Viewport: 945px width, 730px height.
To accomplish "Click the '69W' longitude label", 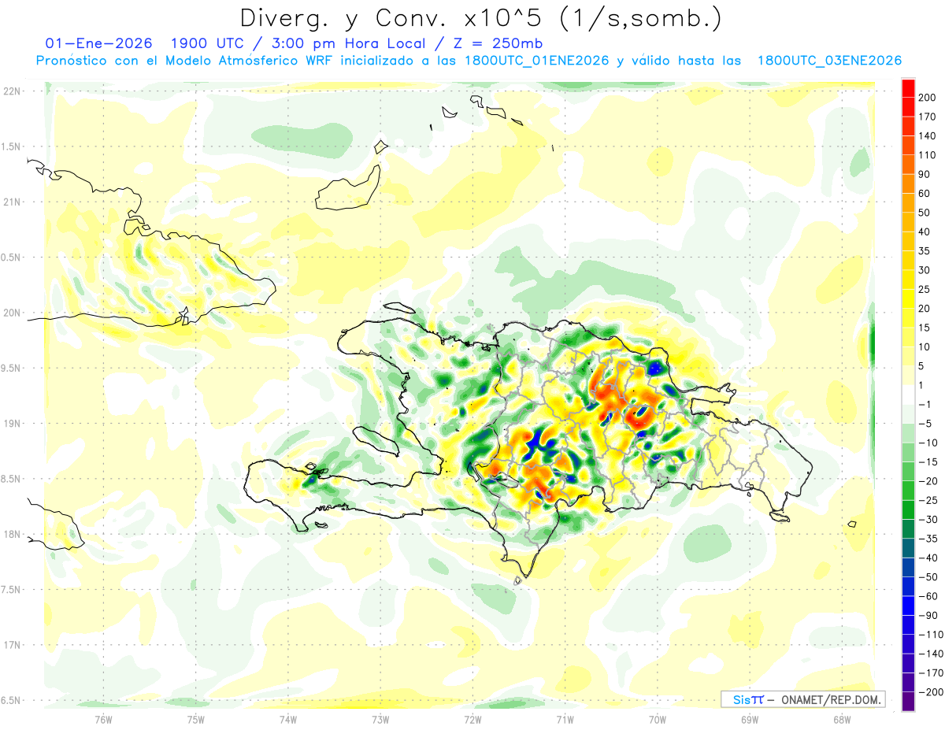I will pos(750,719).
